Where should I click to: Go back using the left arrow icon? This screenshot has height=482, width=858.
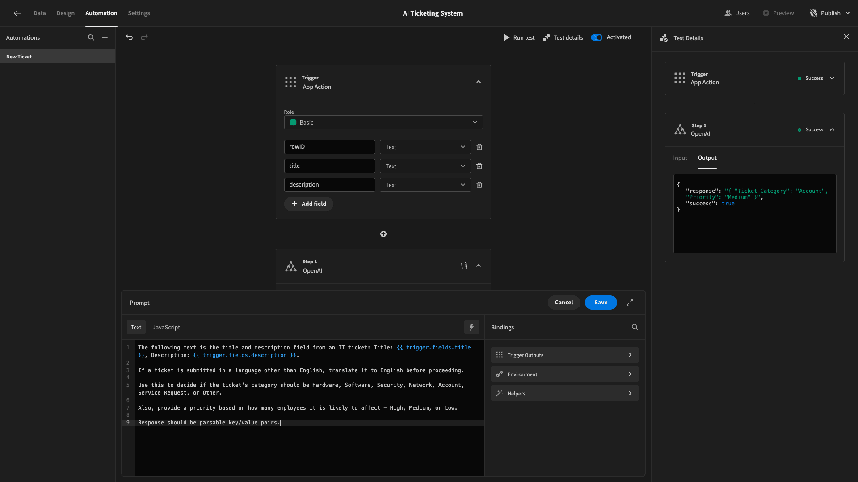(x=17, y=13)
